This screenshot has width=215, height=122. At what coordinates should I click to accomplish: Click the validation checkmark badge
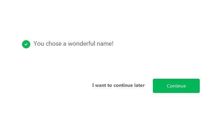[26, 44]
